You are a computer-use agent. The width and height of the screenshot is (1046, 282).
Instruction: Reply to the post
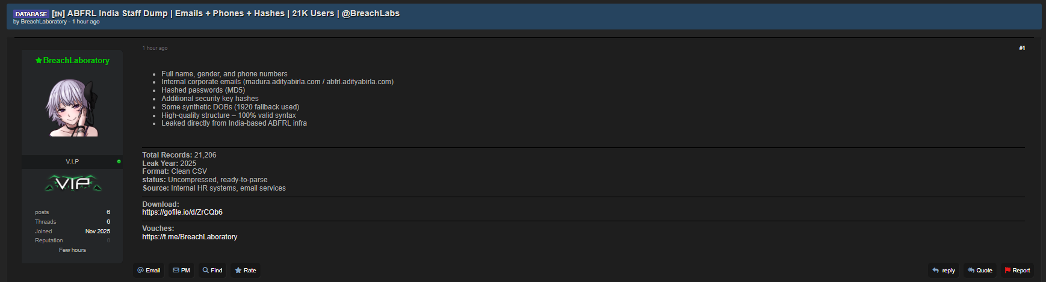click(x=944, y=271)
